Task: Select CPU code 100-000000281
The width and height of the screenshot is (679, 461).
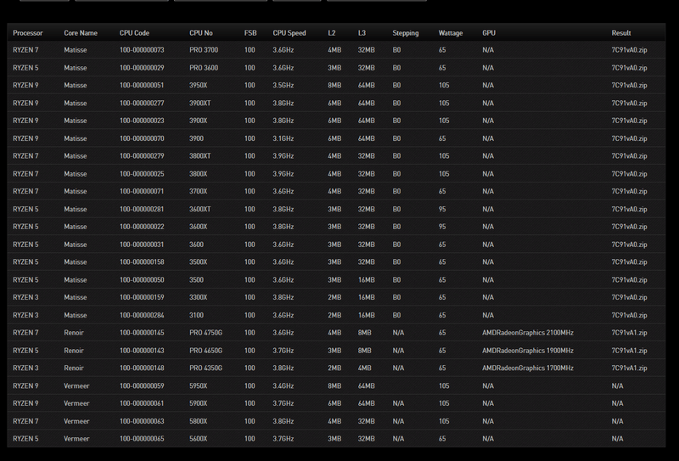Action: tap(142, 209)
